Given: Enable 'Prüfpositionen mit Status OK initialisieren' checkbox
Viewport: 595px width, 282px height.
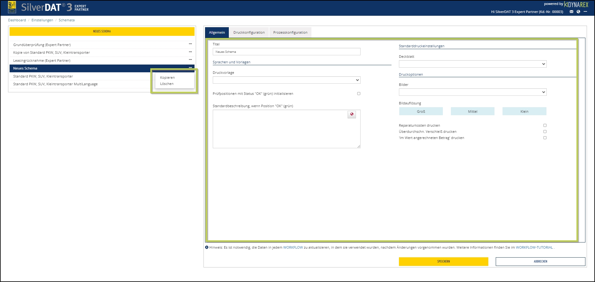Looking at the screenshot, I should pos(359,94).
